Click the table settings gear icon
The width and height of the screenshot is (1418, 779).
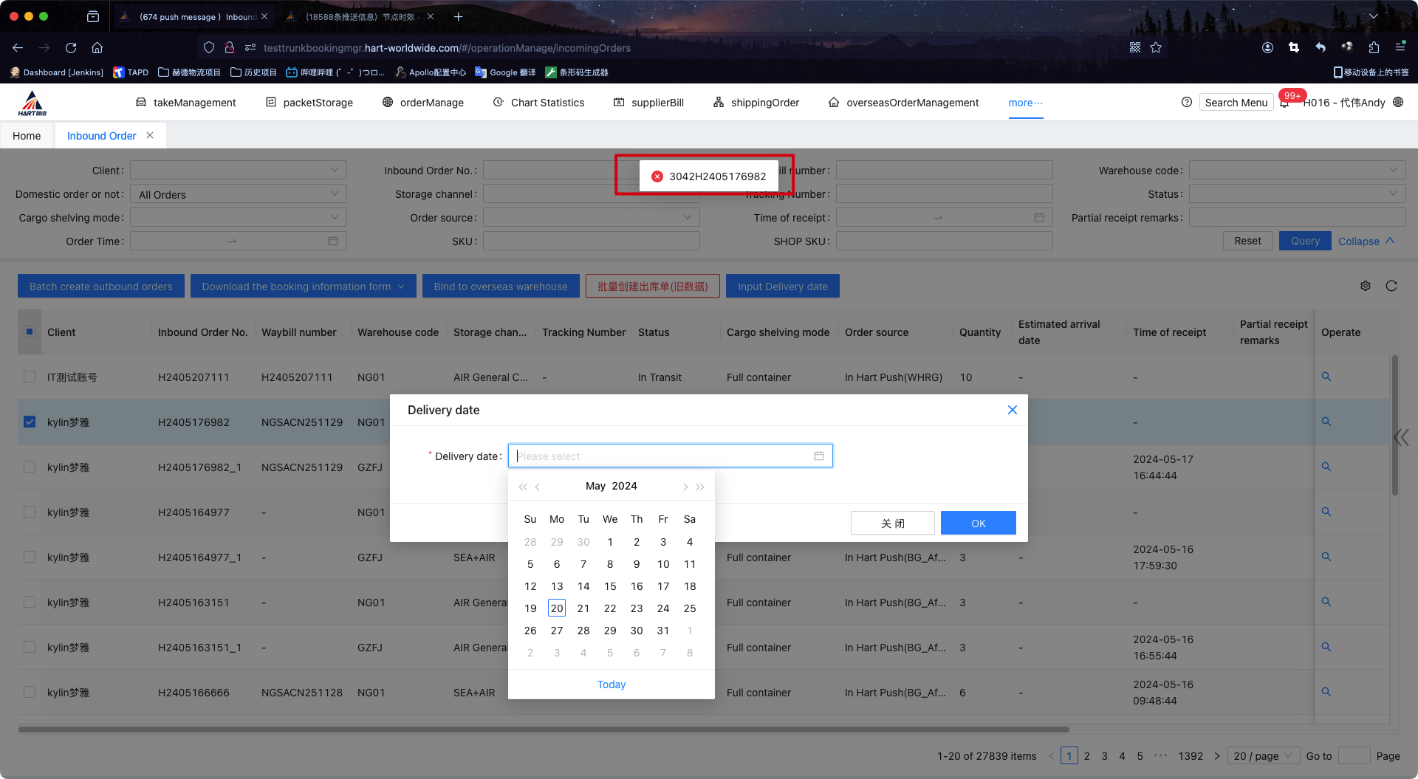1366,286
